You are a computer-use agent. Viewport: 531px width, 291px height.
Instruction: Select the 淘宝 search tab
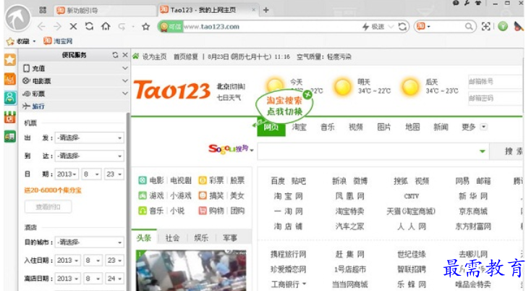(300, 127)
